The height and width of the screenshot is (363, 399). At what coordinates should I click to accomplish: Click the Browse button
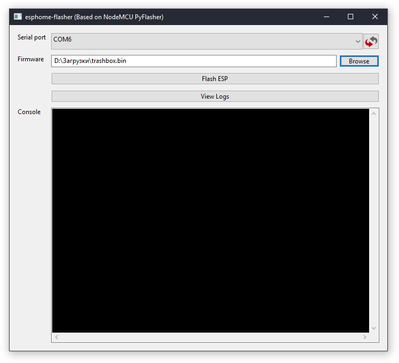(x=359, y=61)
